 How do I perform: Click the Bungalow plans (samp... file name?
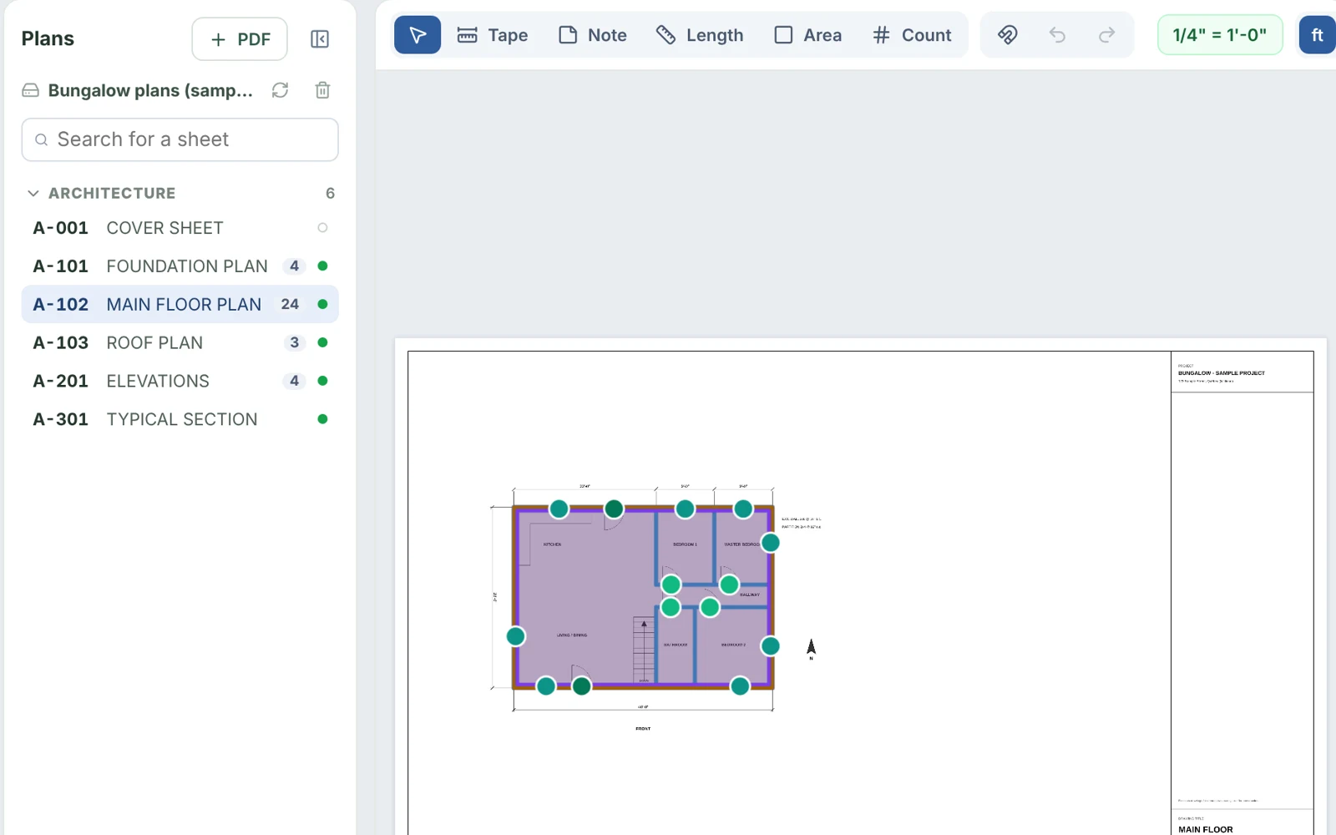(x=150, y=90)
